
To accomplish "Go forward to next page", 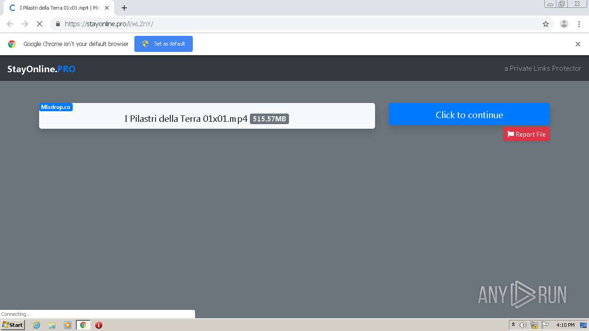I will (25, 24).
